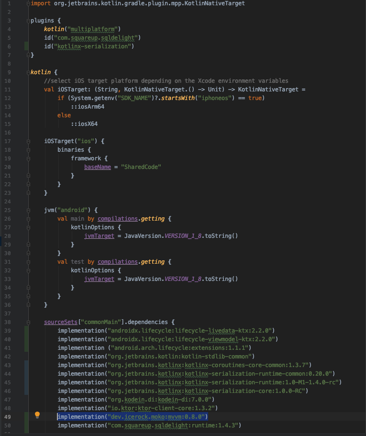Click the Xcode environment variables comment

(x=166, y=80)
